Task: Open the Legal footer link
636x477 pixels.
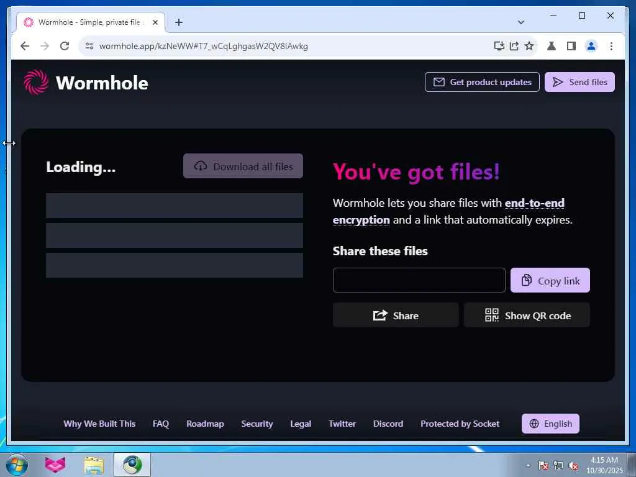Action: (x=301, y=424)
